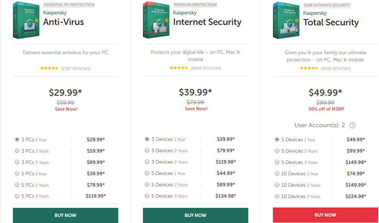Buy Now for Kaspersky Anti-Virus
This screenshot has width=379, height=223.
coord(66,215)
